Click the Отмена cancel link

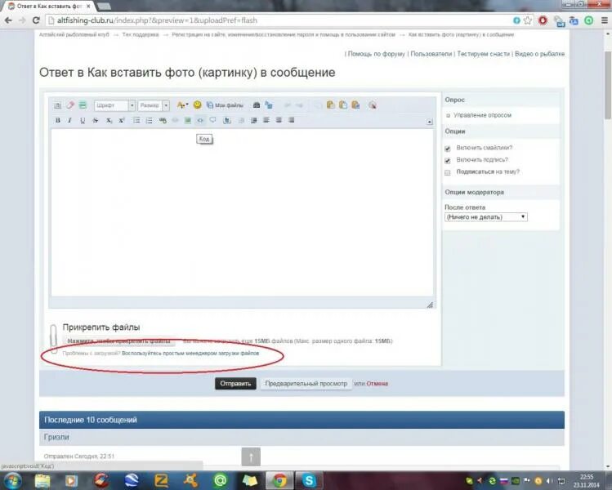tap(377, 384)
